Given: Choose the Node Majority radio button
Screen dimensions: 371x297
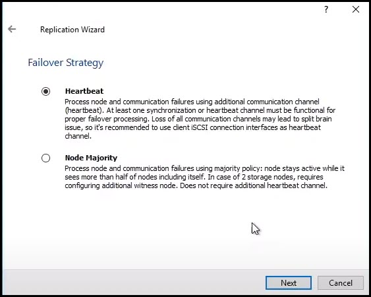Looking at the screenshot, I should (x=45, y=158).
